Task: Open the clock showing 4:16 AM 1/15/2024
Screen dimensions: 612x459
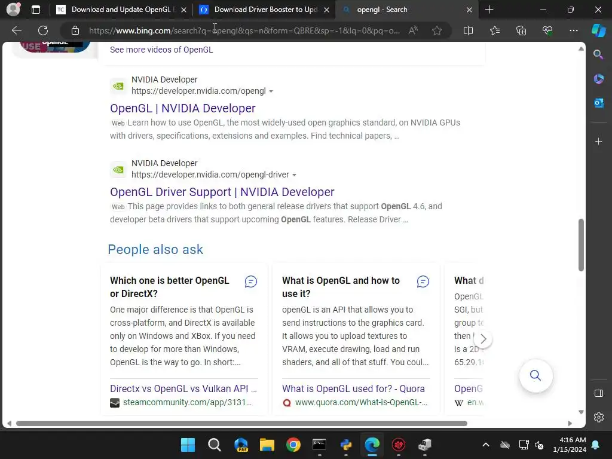Action: click(570, 445)
